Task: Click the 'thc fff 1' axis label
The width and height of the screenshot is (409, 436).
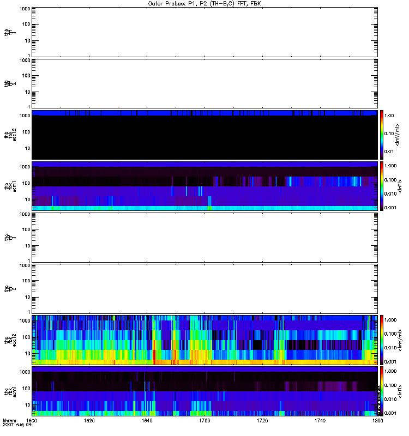Action: pos(10,238)
